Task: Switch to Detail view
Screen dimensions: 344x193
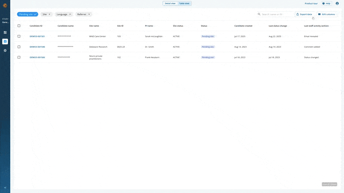Action: 170,4
